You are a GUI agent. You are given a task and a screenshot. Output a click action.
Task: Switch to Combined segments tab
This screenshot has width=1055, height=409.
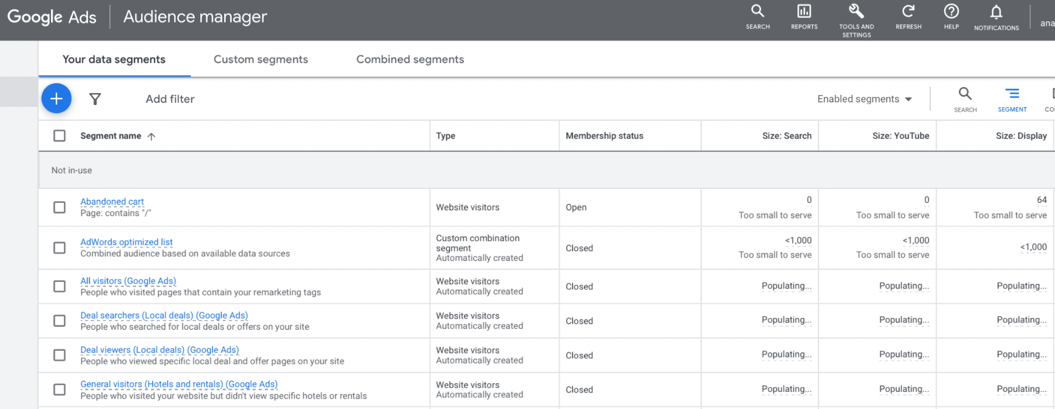[x=410, y=59]
